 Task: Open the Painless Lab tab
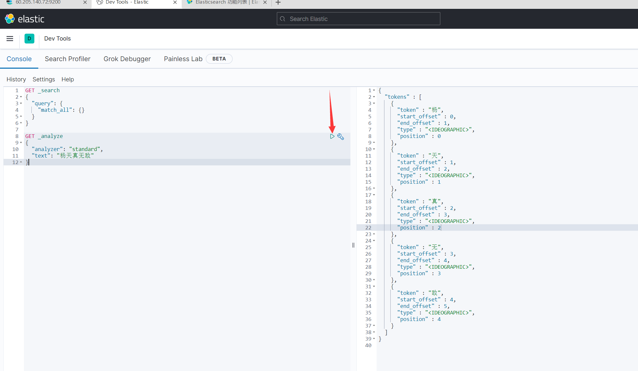(183, 59)
